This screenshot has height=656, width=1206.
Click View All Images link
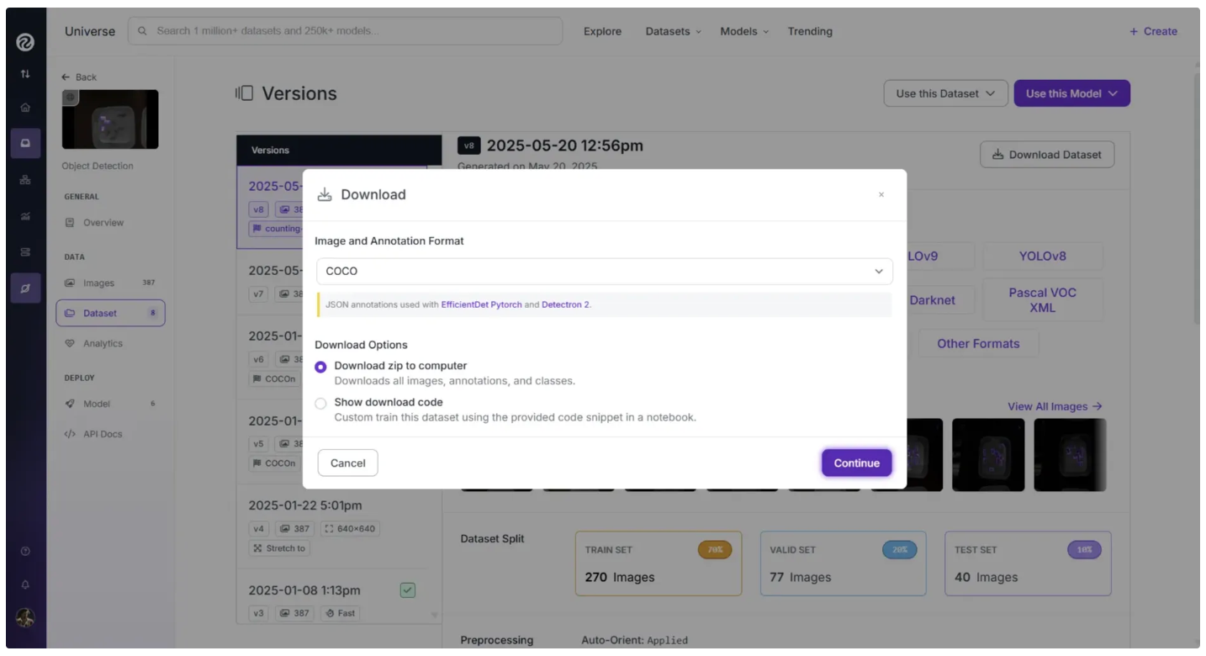click(x=1055, y=406)
